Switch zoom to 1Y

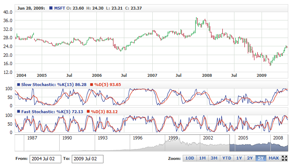[239, 158]
